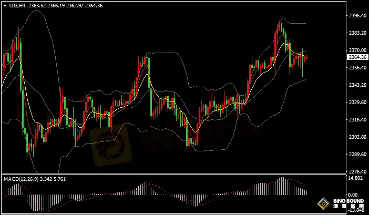Click the 2329.60 price axis label

358,102
